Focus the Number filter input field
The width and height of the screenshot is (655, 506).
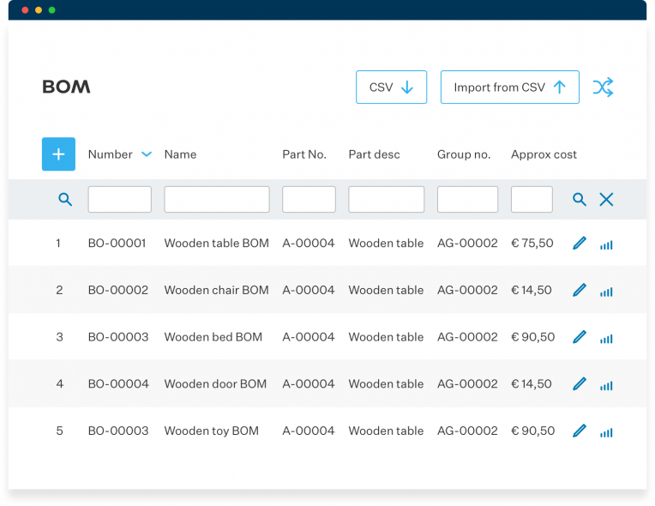coord(119,200)
